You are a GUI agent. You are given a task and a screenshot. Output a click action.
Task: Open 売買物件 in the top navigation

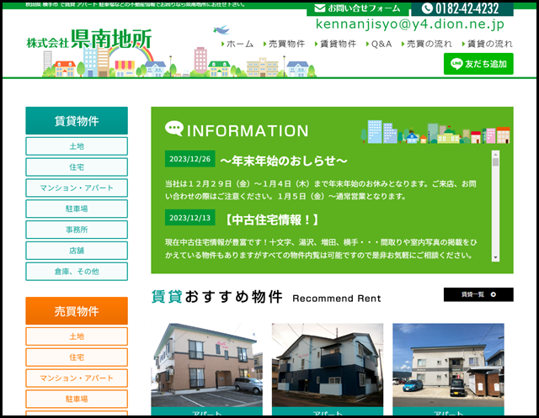pyautogui.click(x=284, y=44)
